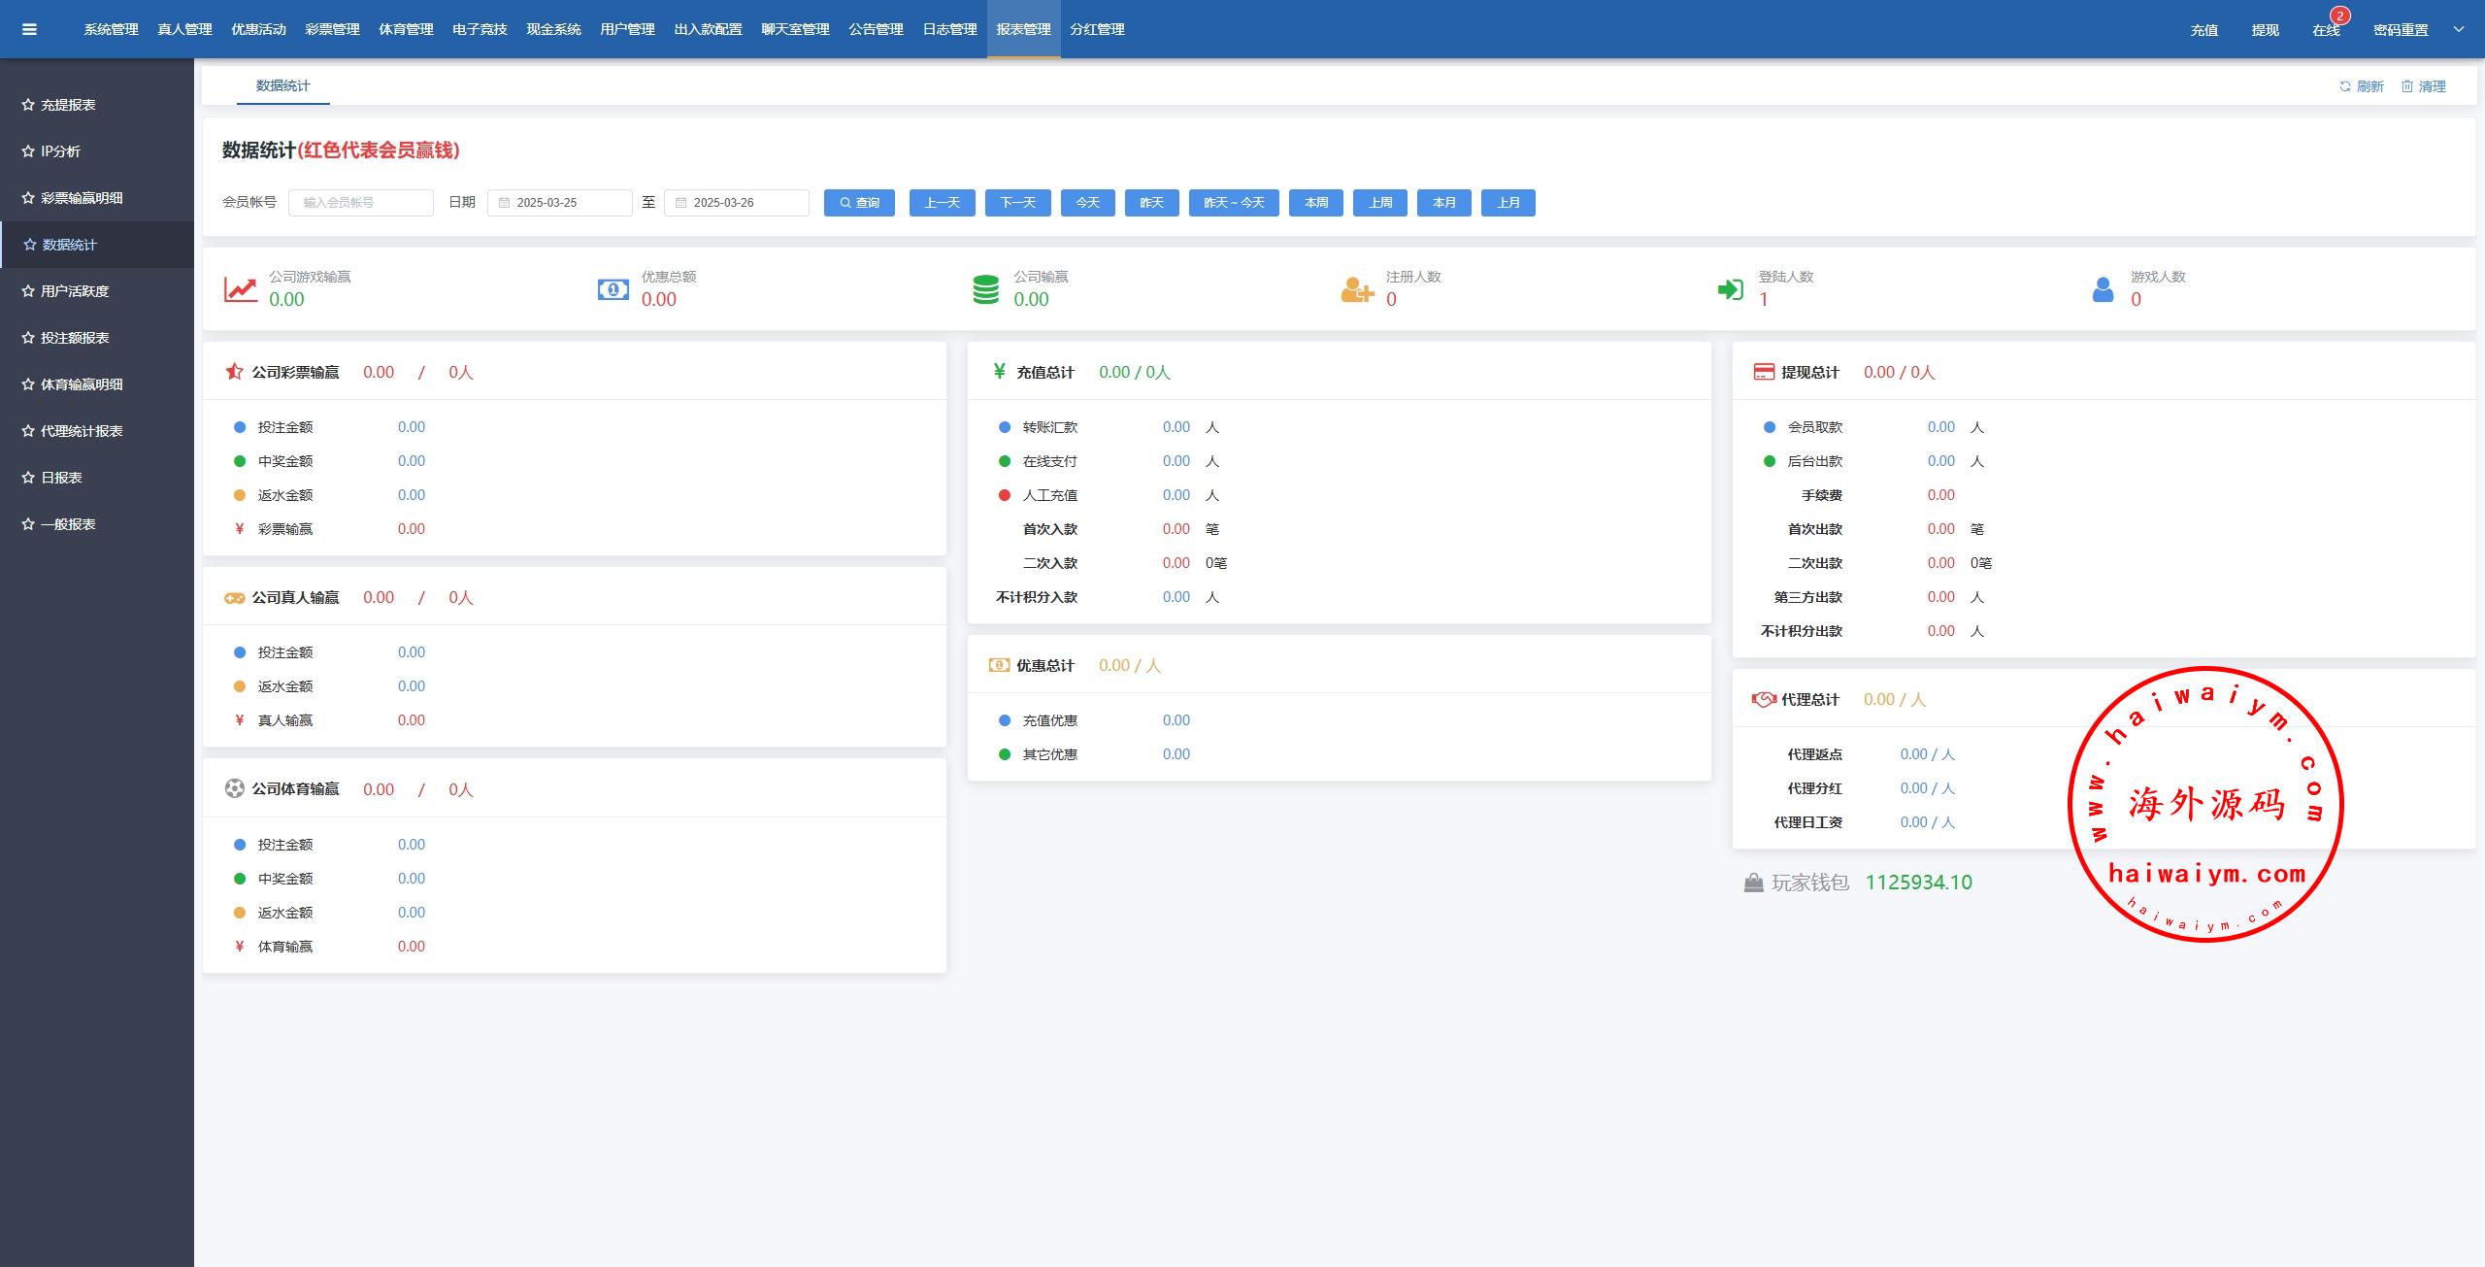
Task: Switch to the 数据统计 tab
Action: tap(282, 85)
